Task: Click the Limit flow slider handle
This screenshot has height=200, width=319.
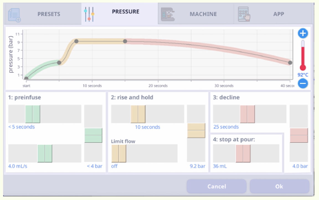Action: 119,153
